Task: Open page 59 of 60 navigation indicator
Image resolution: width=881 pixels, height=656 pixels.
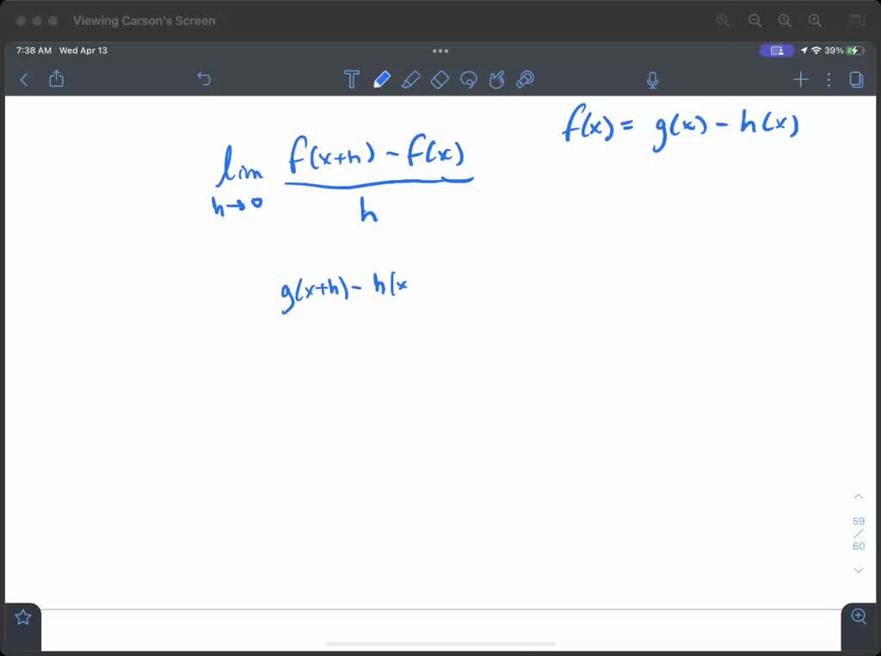Action: (858, 532)
